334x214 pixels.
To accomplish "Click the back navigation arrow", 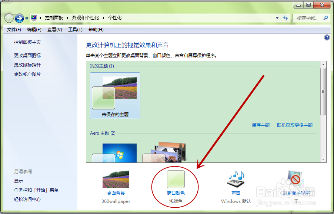I will (8, 17).
